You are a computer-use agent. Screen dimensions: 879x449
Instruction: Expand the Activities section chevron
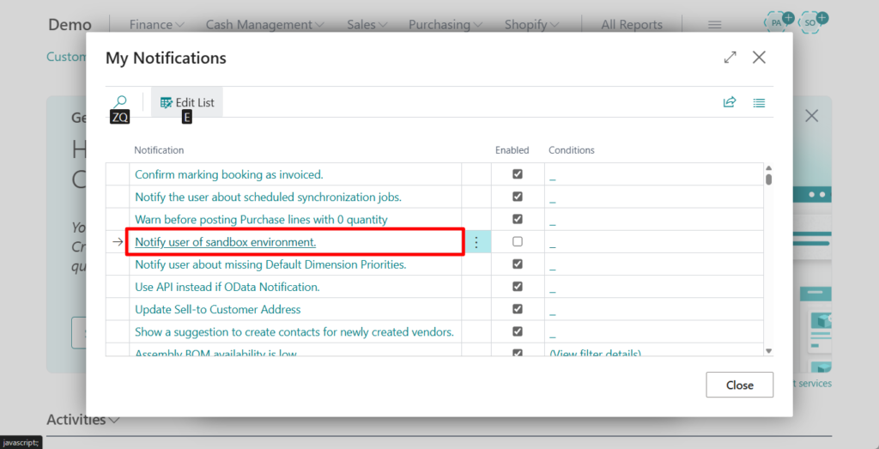coord(115,420)
